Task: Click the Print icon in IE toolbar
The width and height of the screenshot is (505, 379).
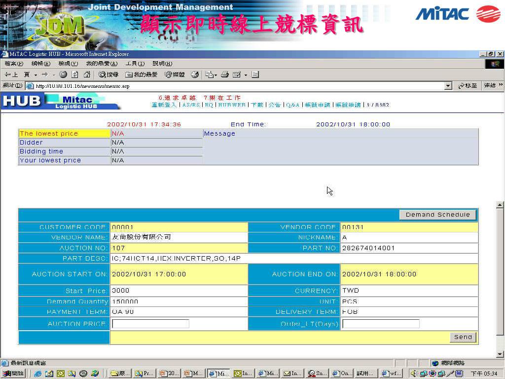Action: 225,75
